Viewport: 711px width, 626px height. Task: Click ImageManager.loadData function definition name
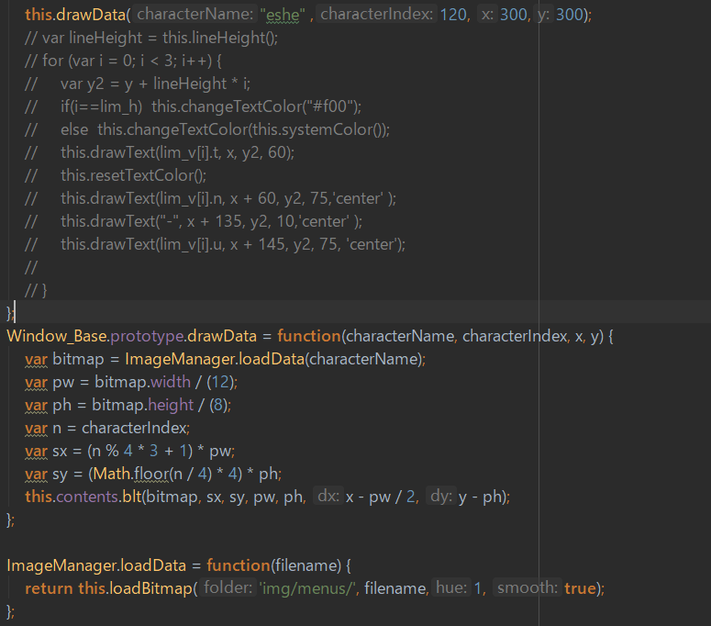(96, 565)
